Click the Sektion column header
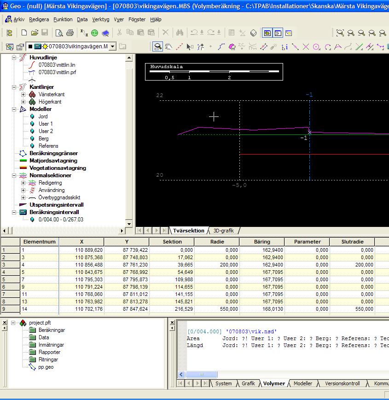Viewport: 389px width, 400px height. point(172,242)
